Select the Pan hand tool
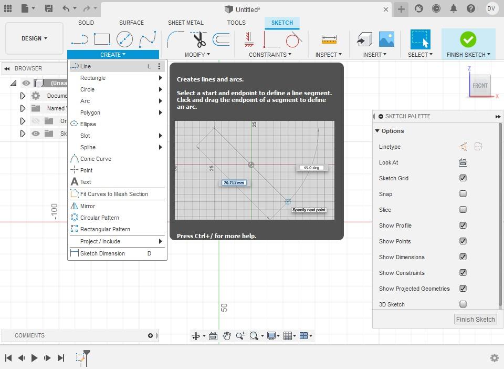 coord(227,336)
